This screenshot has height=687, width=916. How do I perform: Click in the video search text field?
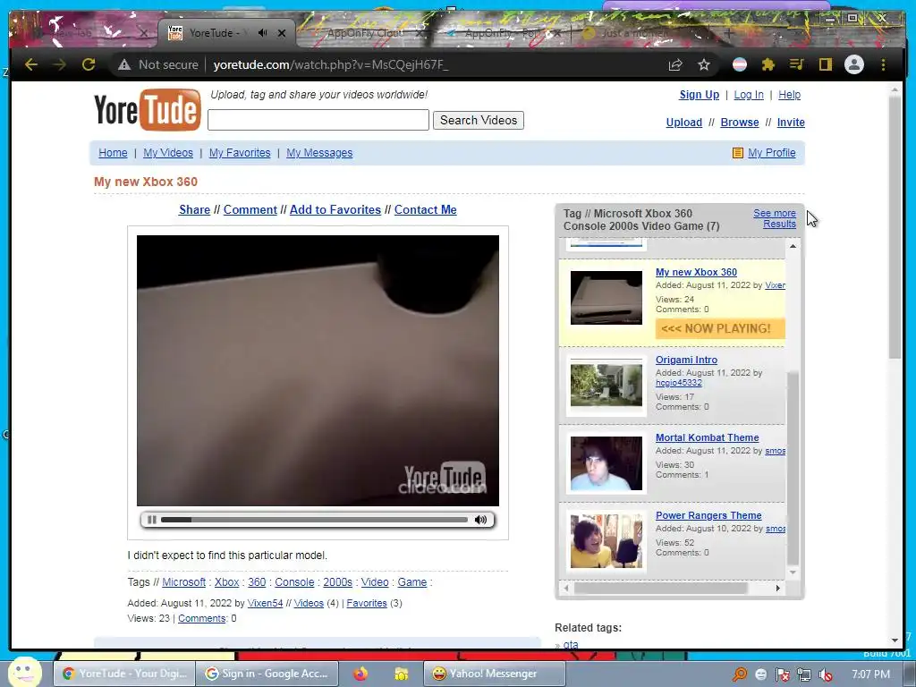point(318,121)
